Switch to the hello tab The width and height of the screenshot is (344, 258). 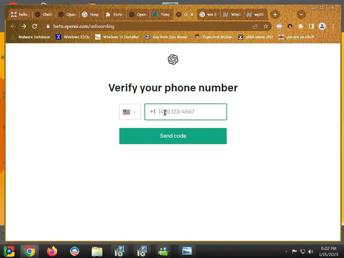click(20, 14)
